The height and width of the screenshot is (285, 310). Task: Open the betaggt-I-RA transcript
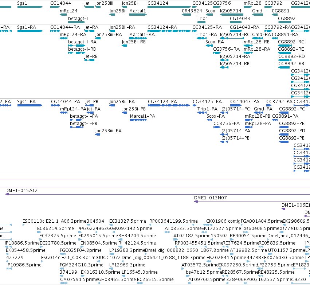77,46
